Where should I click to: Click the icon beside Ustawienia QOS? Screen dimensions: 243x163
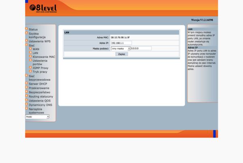[x=26, y=100]
